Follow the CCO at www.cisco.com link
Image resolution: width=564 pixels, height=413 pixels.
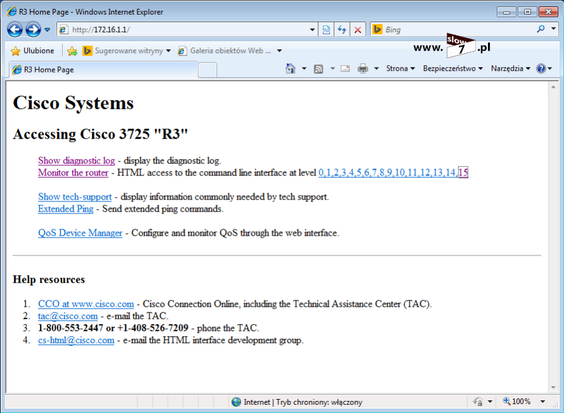[x=86, y=303]
